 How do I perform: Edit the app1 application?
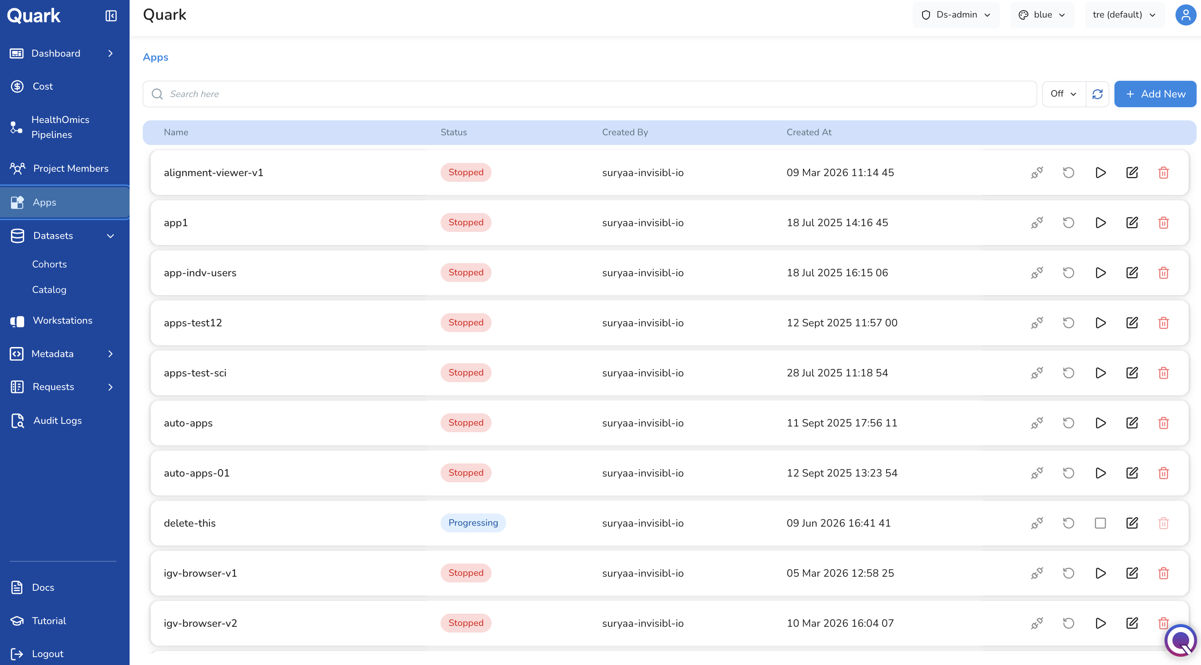click(x=1132, y=223)
